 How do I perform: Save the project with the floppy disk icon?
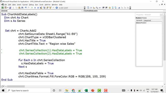pos(10,8)
